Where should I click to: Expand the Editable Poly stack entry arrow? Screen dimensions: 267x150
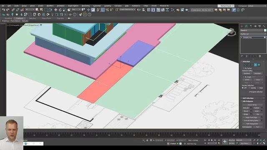coord(242,37)
